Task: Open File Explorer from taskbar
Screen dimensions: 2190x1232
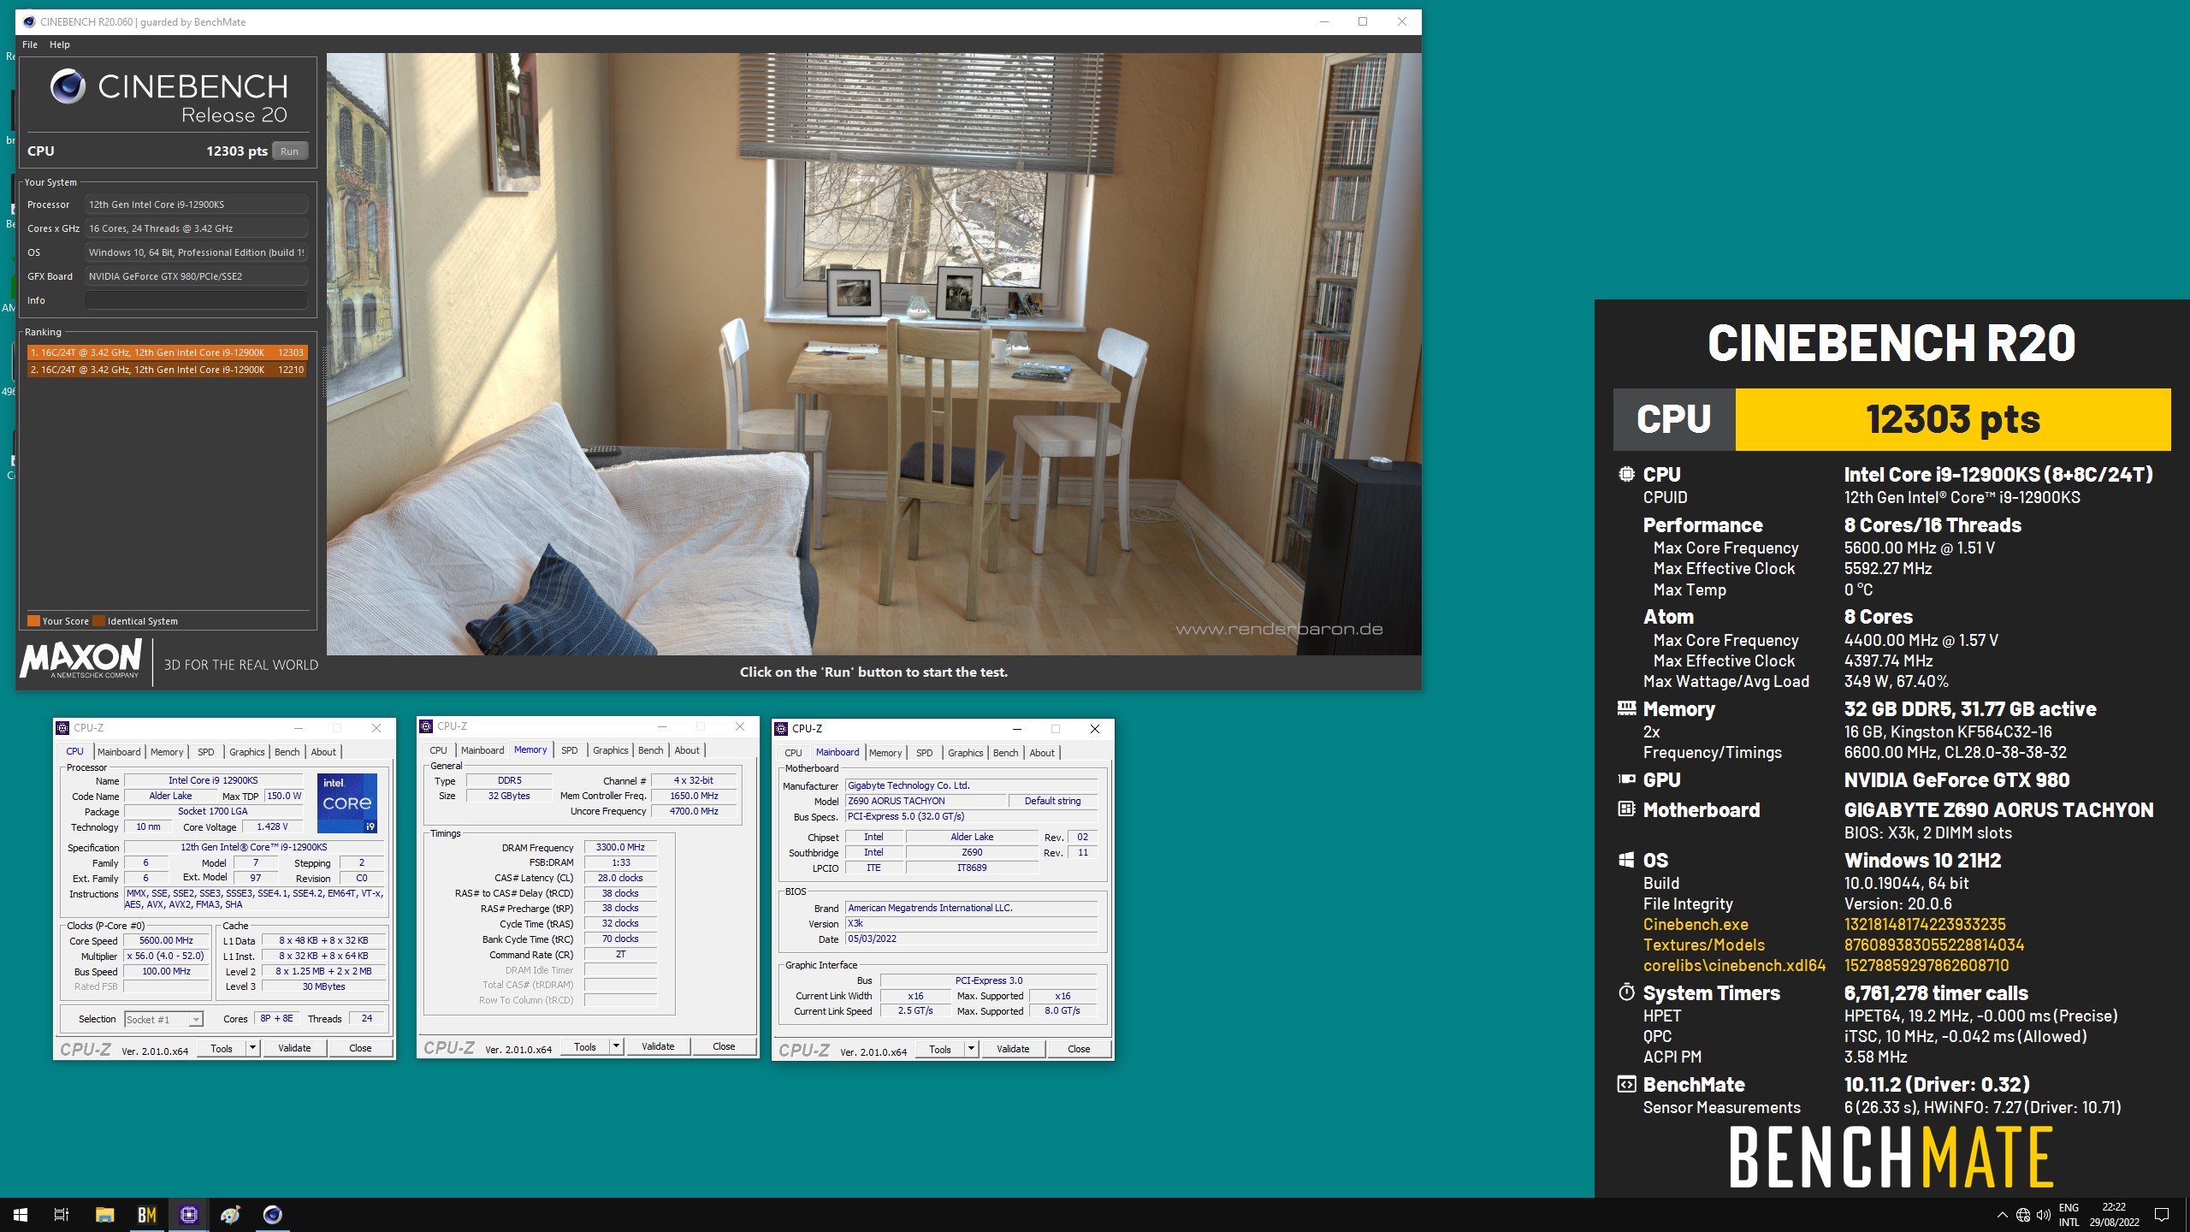Action: click(x=104, y=1214)
